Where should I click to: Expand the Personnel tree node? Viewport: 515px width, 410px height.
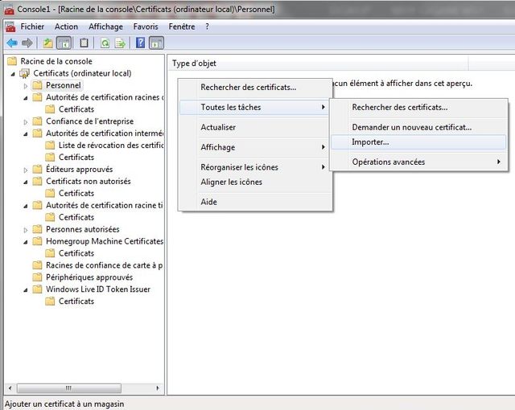[26, 86]
